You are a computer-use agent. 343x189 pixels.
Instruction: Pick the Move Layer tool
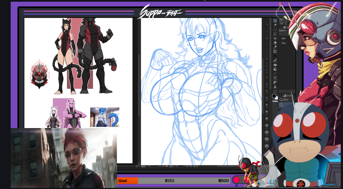[x=275, y=38]
